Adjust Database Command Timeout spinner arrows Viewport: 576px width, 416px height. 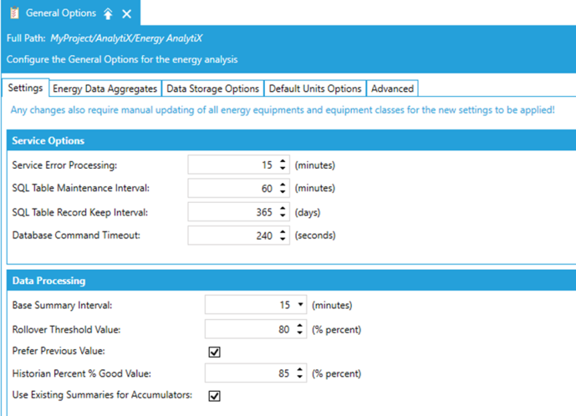coord(283,236)
